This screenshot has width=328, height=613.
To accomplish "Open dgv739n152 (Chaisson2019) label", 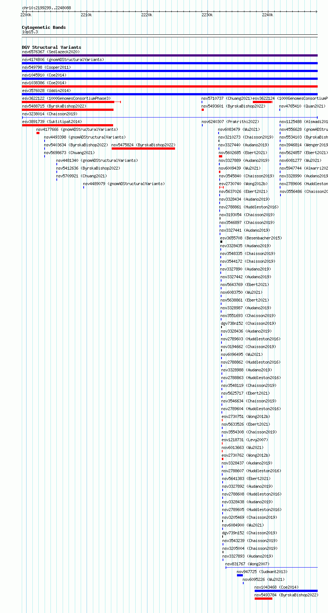I will 250,533.
